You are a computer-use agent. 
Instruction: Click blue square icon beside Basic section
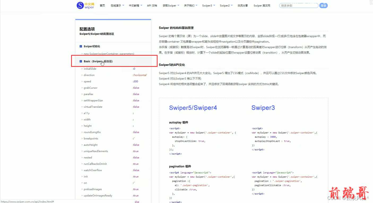pos(81,61)
